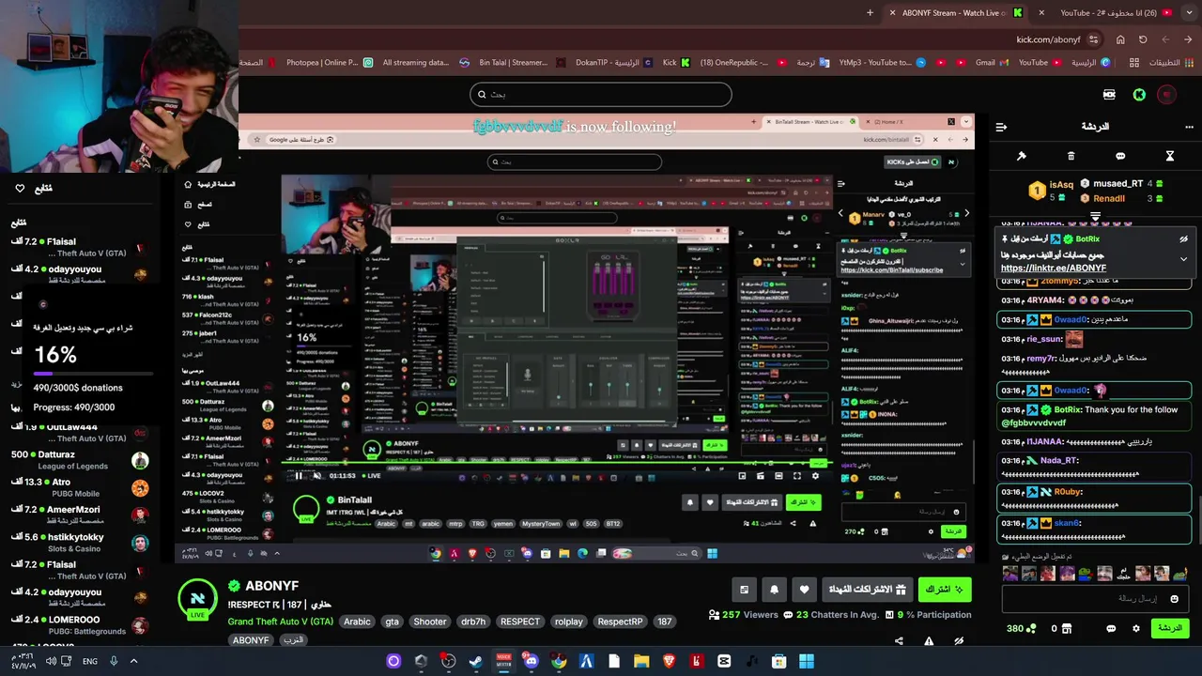1202x676 pixels.
Task: Click the heart follow button under stream
Action: pos(804,590)
